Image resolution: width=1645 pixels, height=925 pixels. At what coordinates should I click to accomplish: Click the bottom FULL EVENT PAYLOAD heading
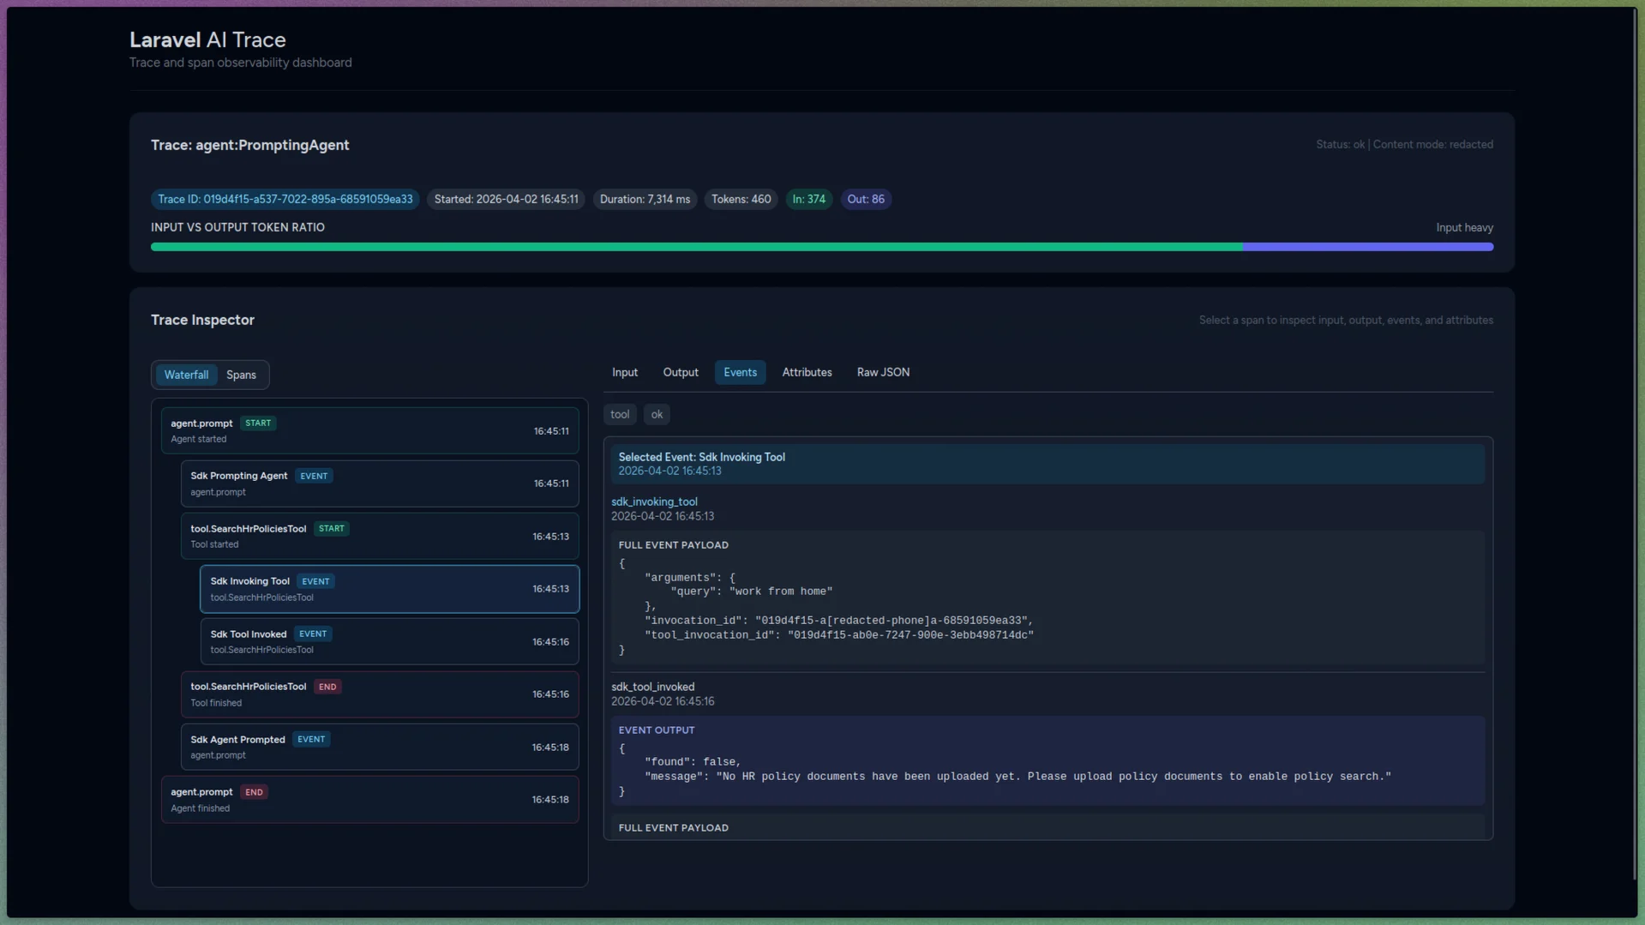click(x=673, y=828)
